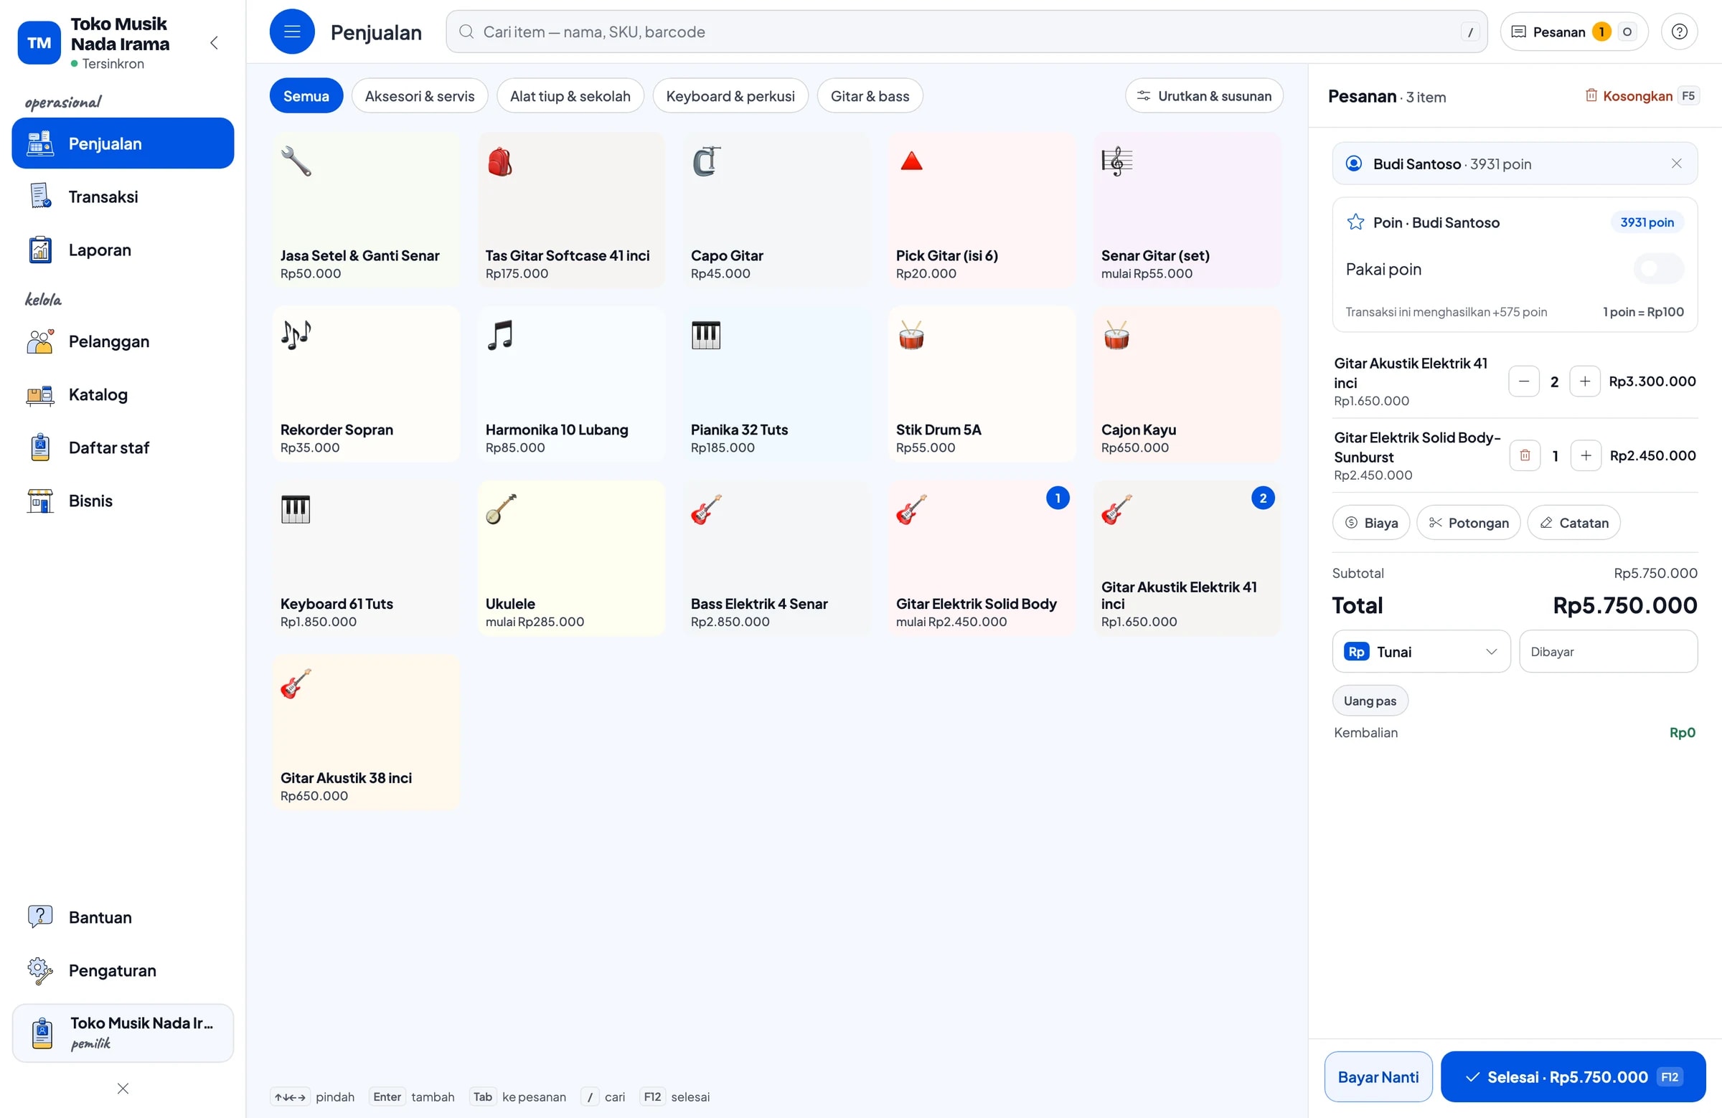This screenshot has width=1722, height=1118.
Task: Click the Uang pas chip
Action: pos(1369,701)
